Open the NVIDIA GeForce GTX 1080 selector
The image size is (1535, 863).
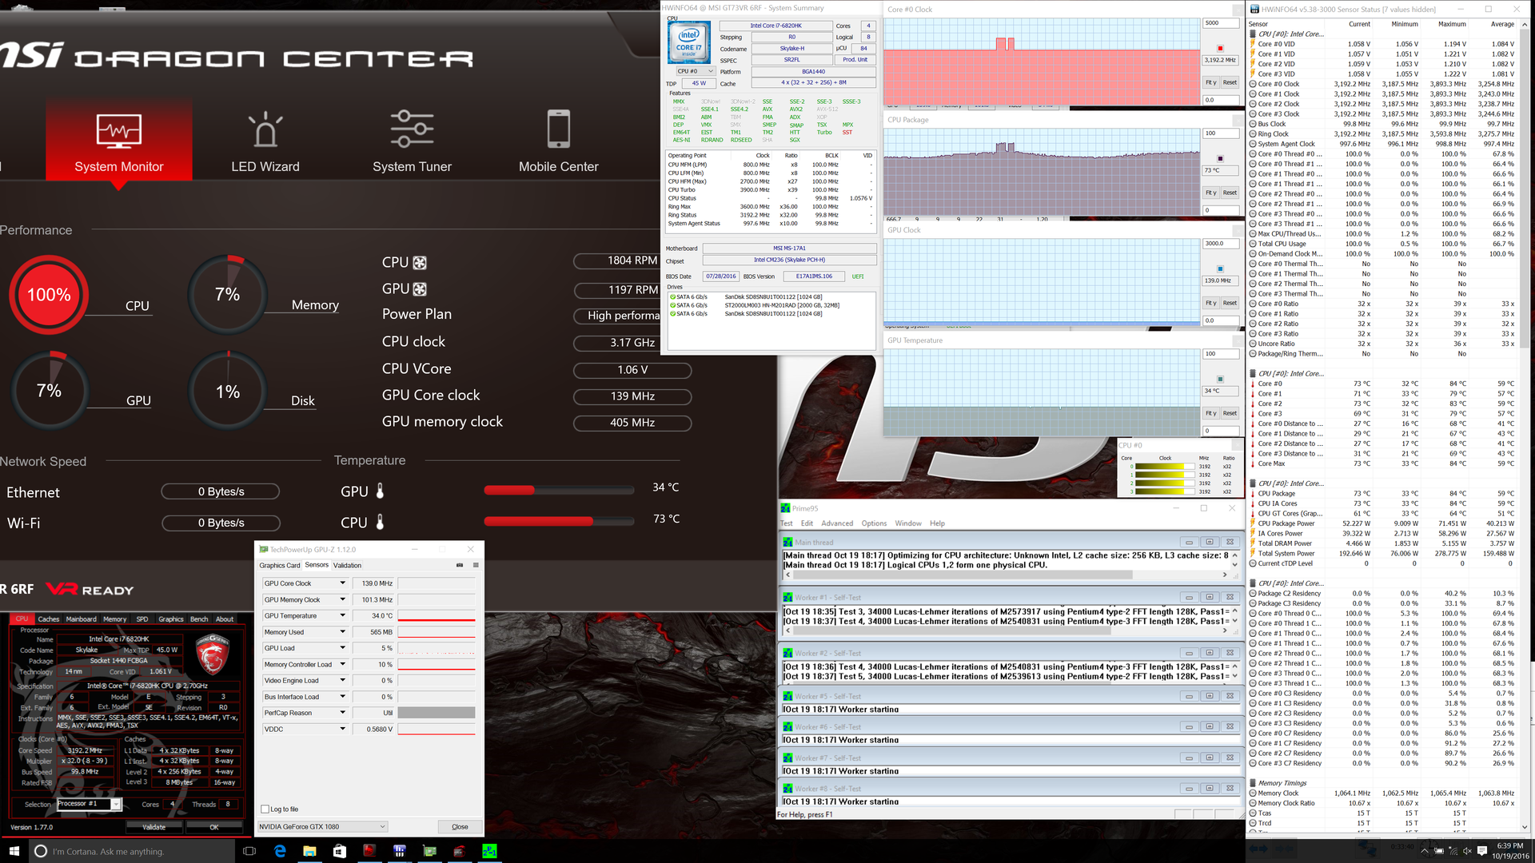click(x=322, y=826)
